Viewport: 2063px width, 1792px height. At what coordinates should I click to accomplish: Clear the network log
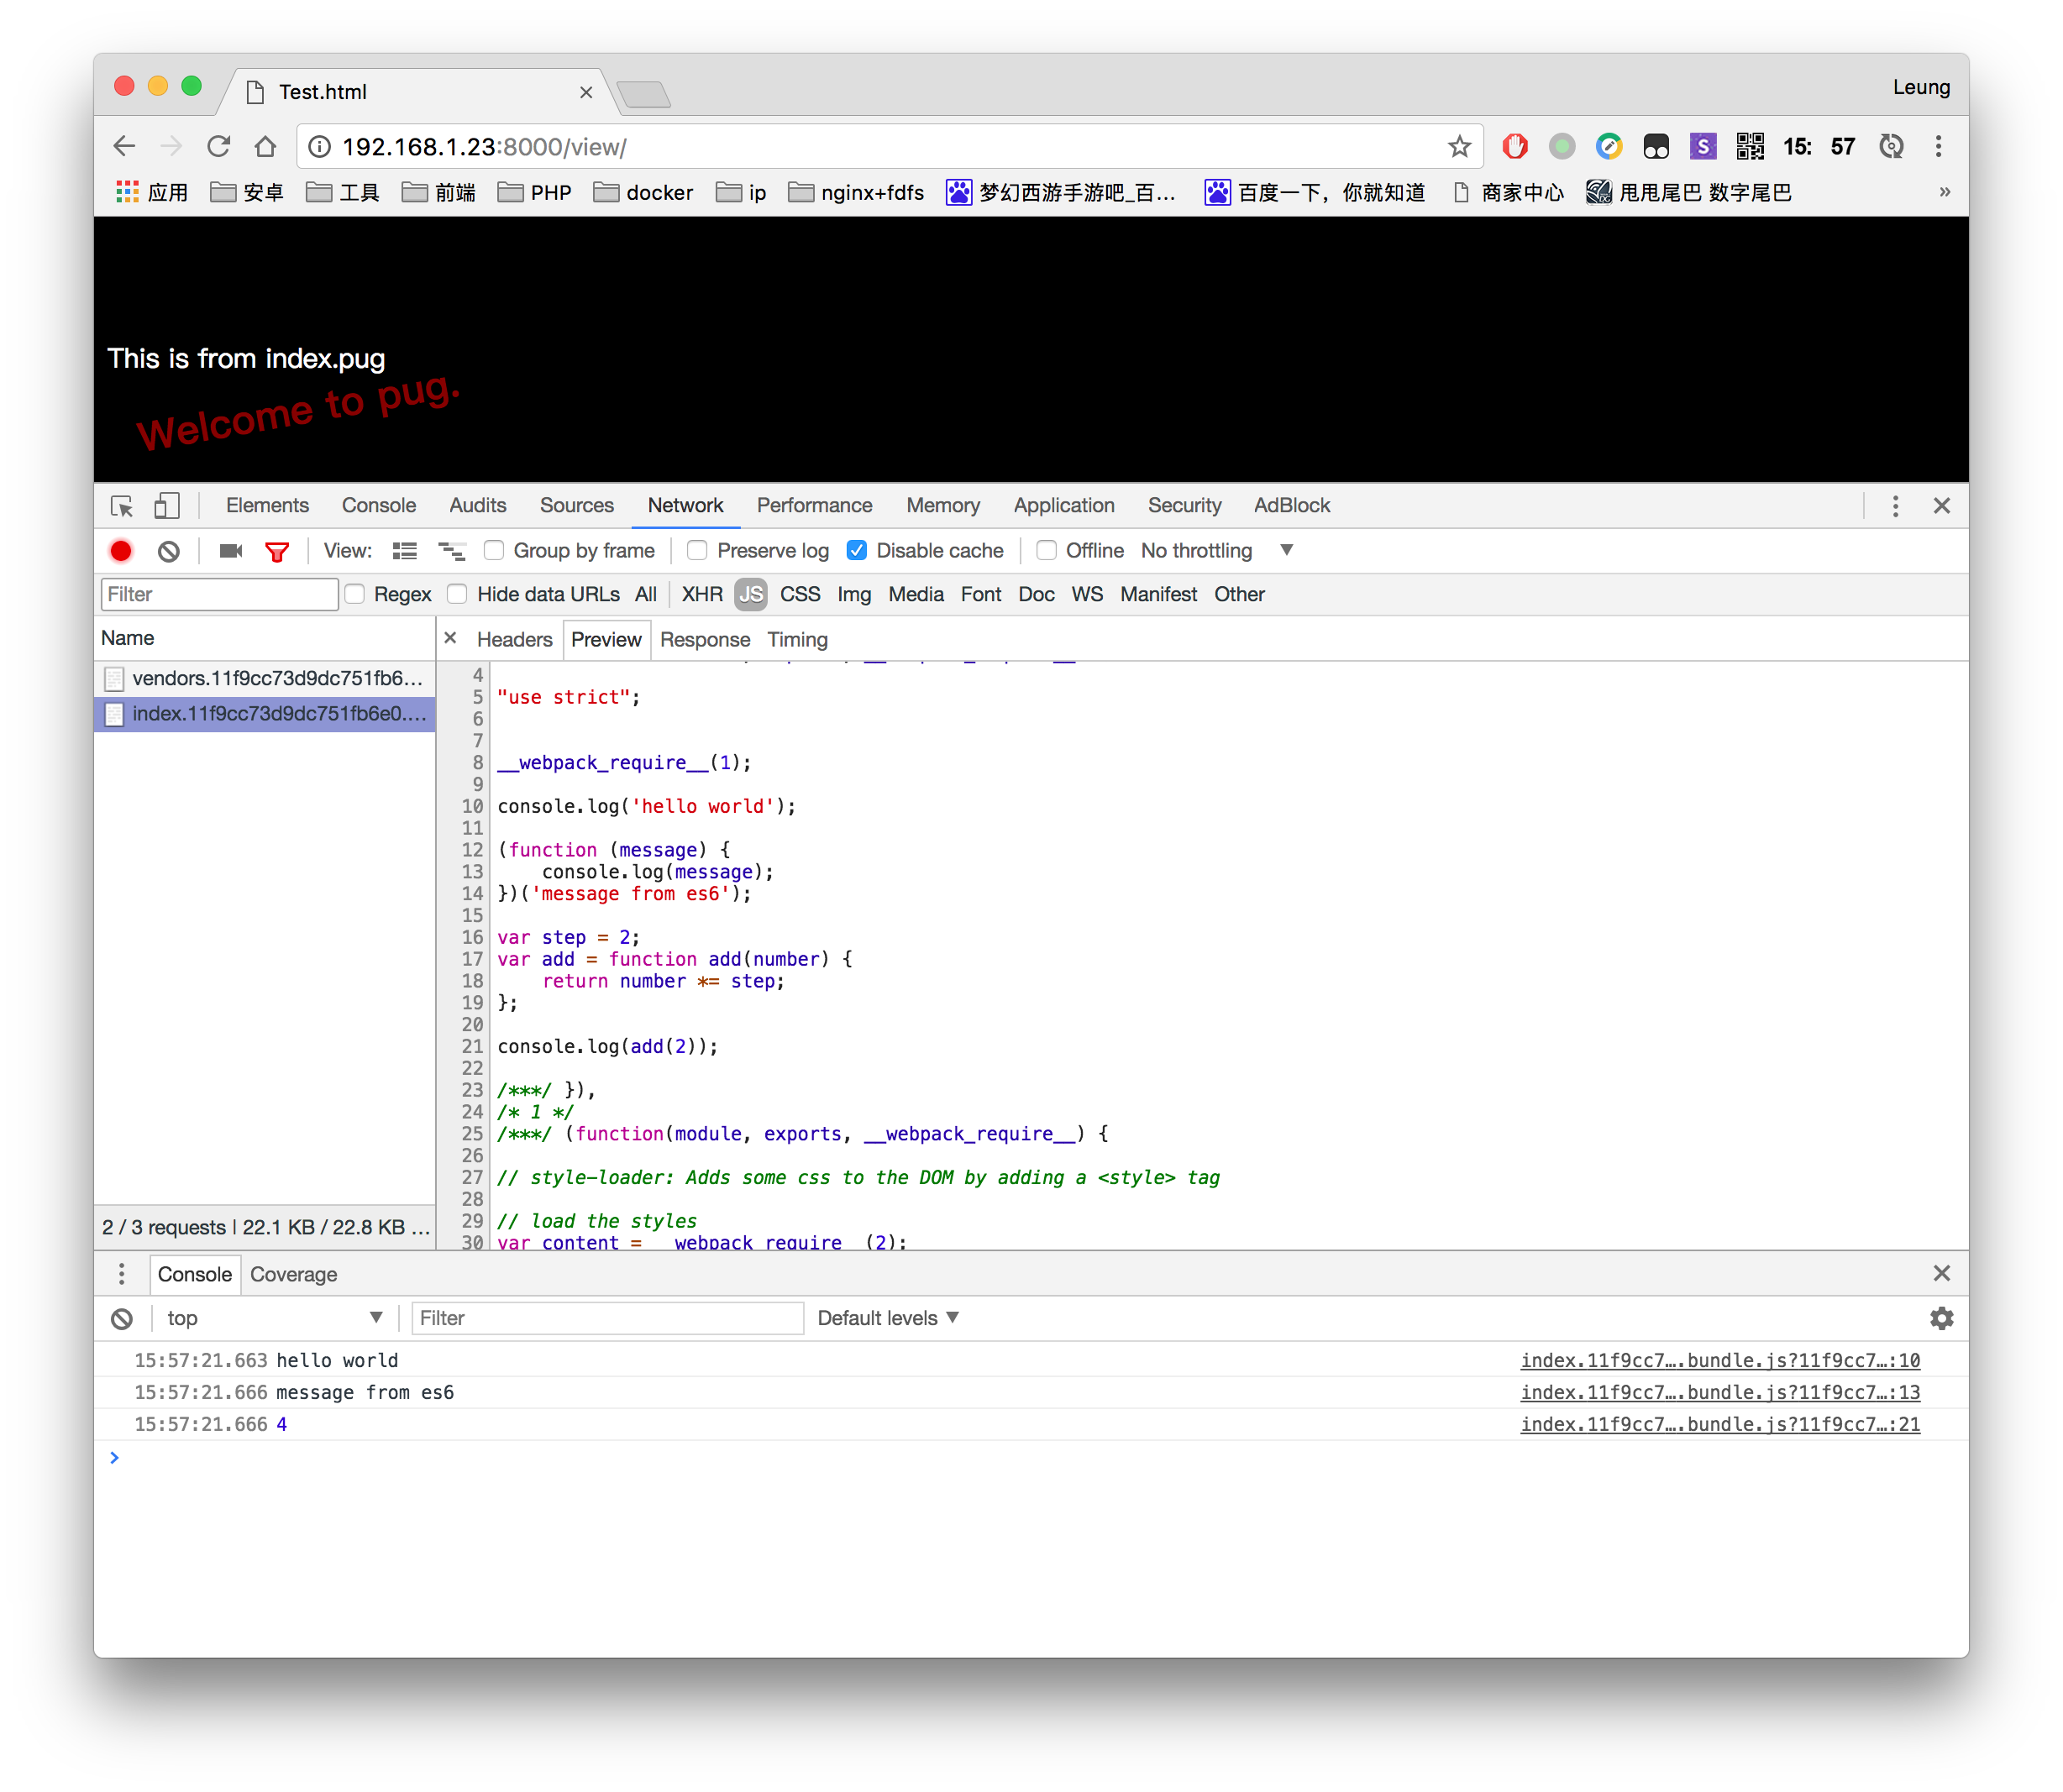tap(169, 551)
